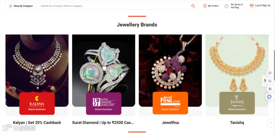
Task: Click the translate icon in the side panel
Action: click(x=270, y=81)
